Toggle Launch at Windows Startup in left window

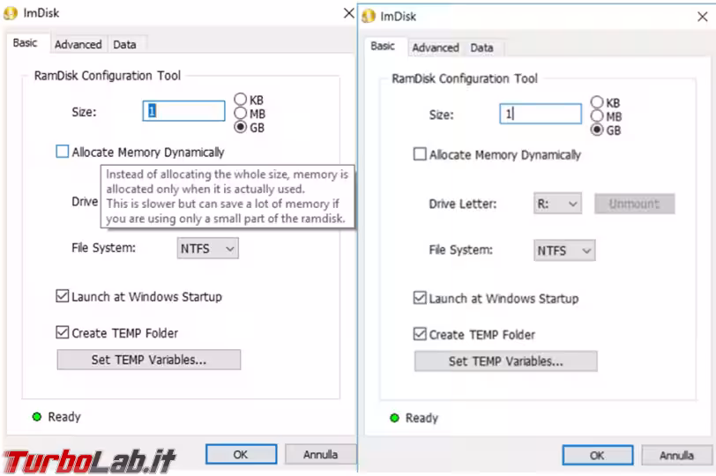62,296
